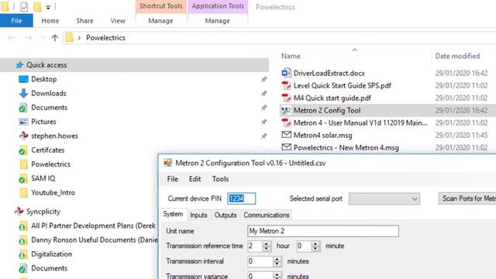Click pin icon beside stephen.howes
The width and height of the screenshot is (496, 279).
pyautogui.click(x=263, y=136)
